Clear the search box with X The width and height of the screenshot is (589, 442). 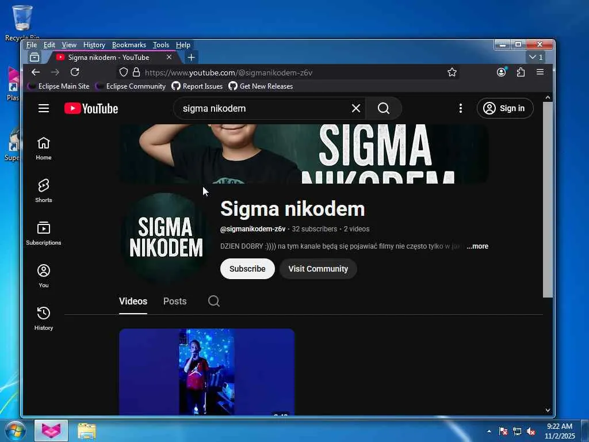(355, 109)
